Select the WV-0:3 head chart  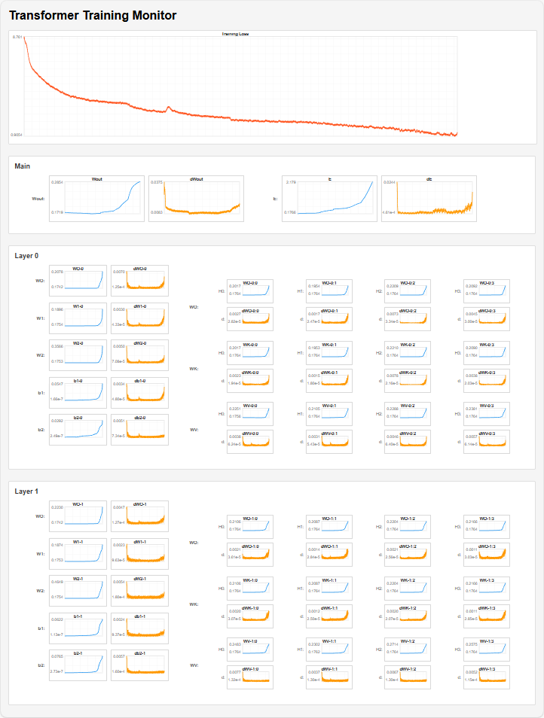tap(486, 413)
